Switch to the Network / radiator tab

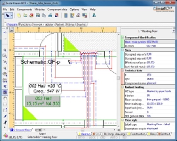click(x=43, y=24)
